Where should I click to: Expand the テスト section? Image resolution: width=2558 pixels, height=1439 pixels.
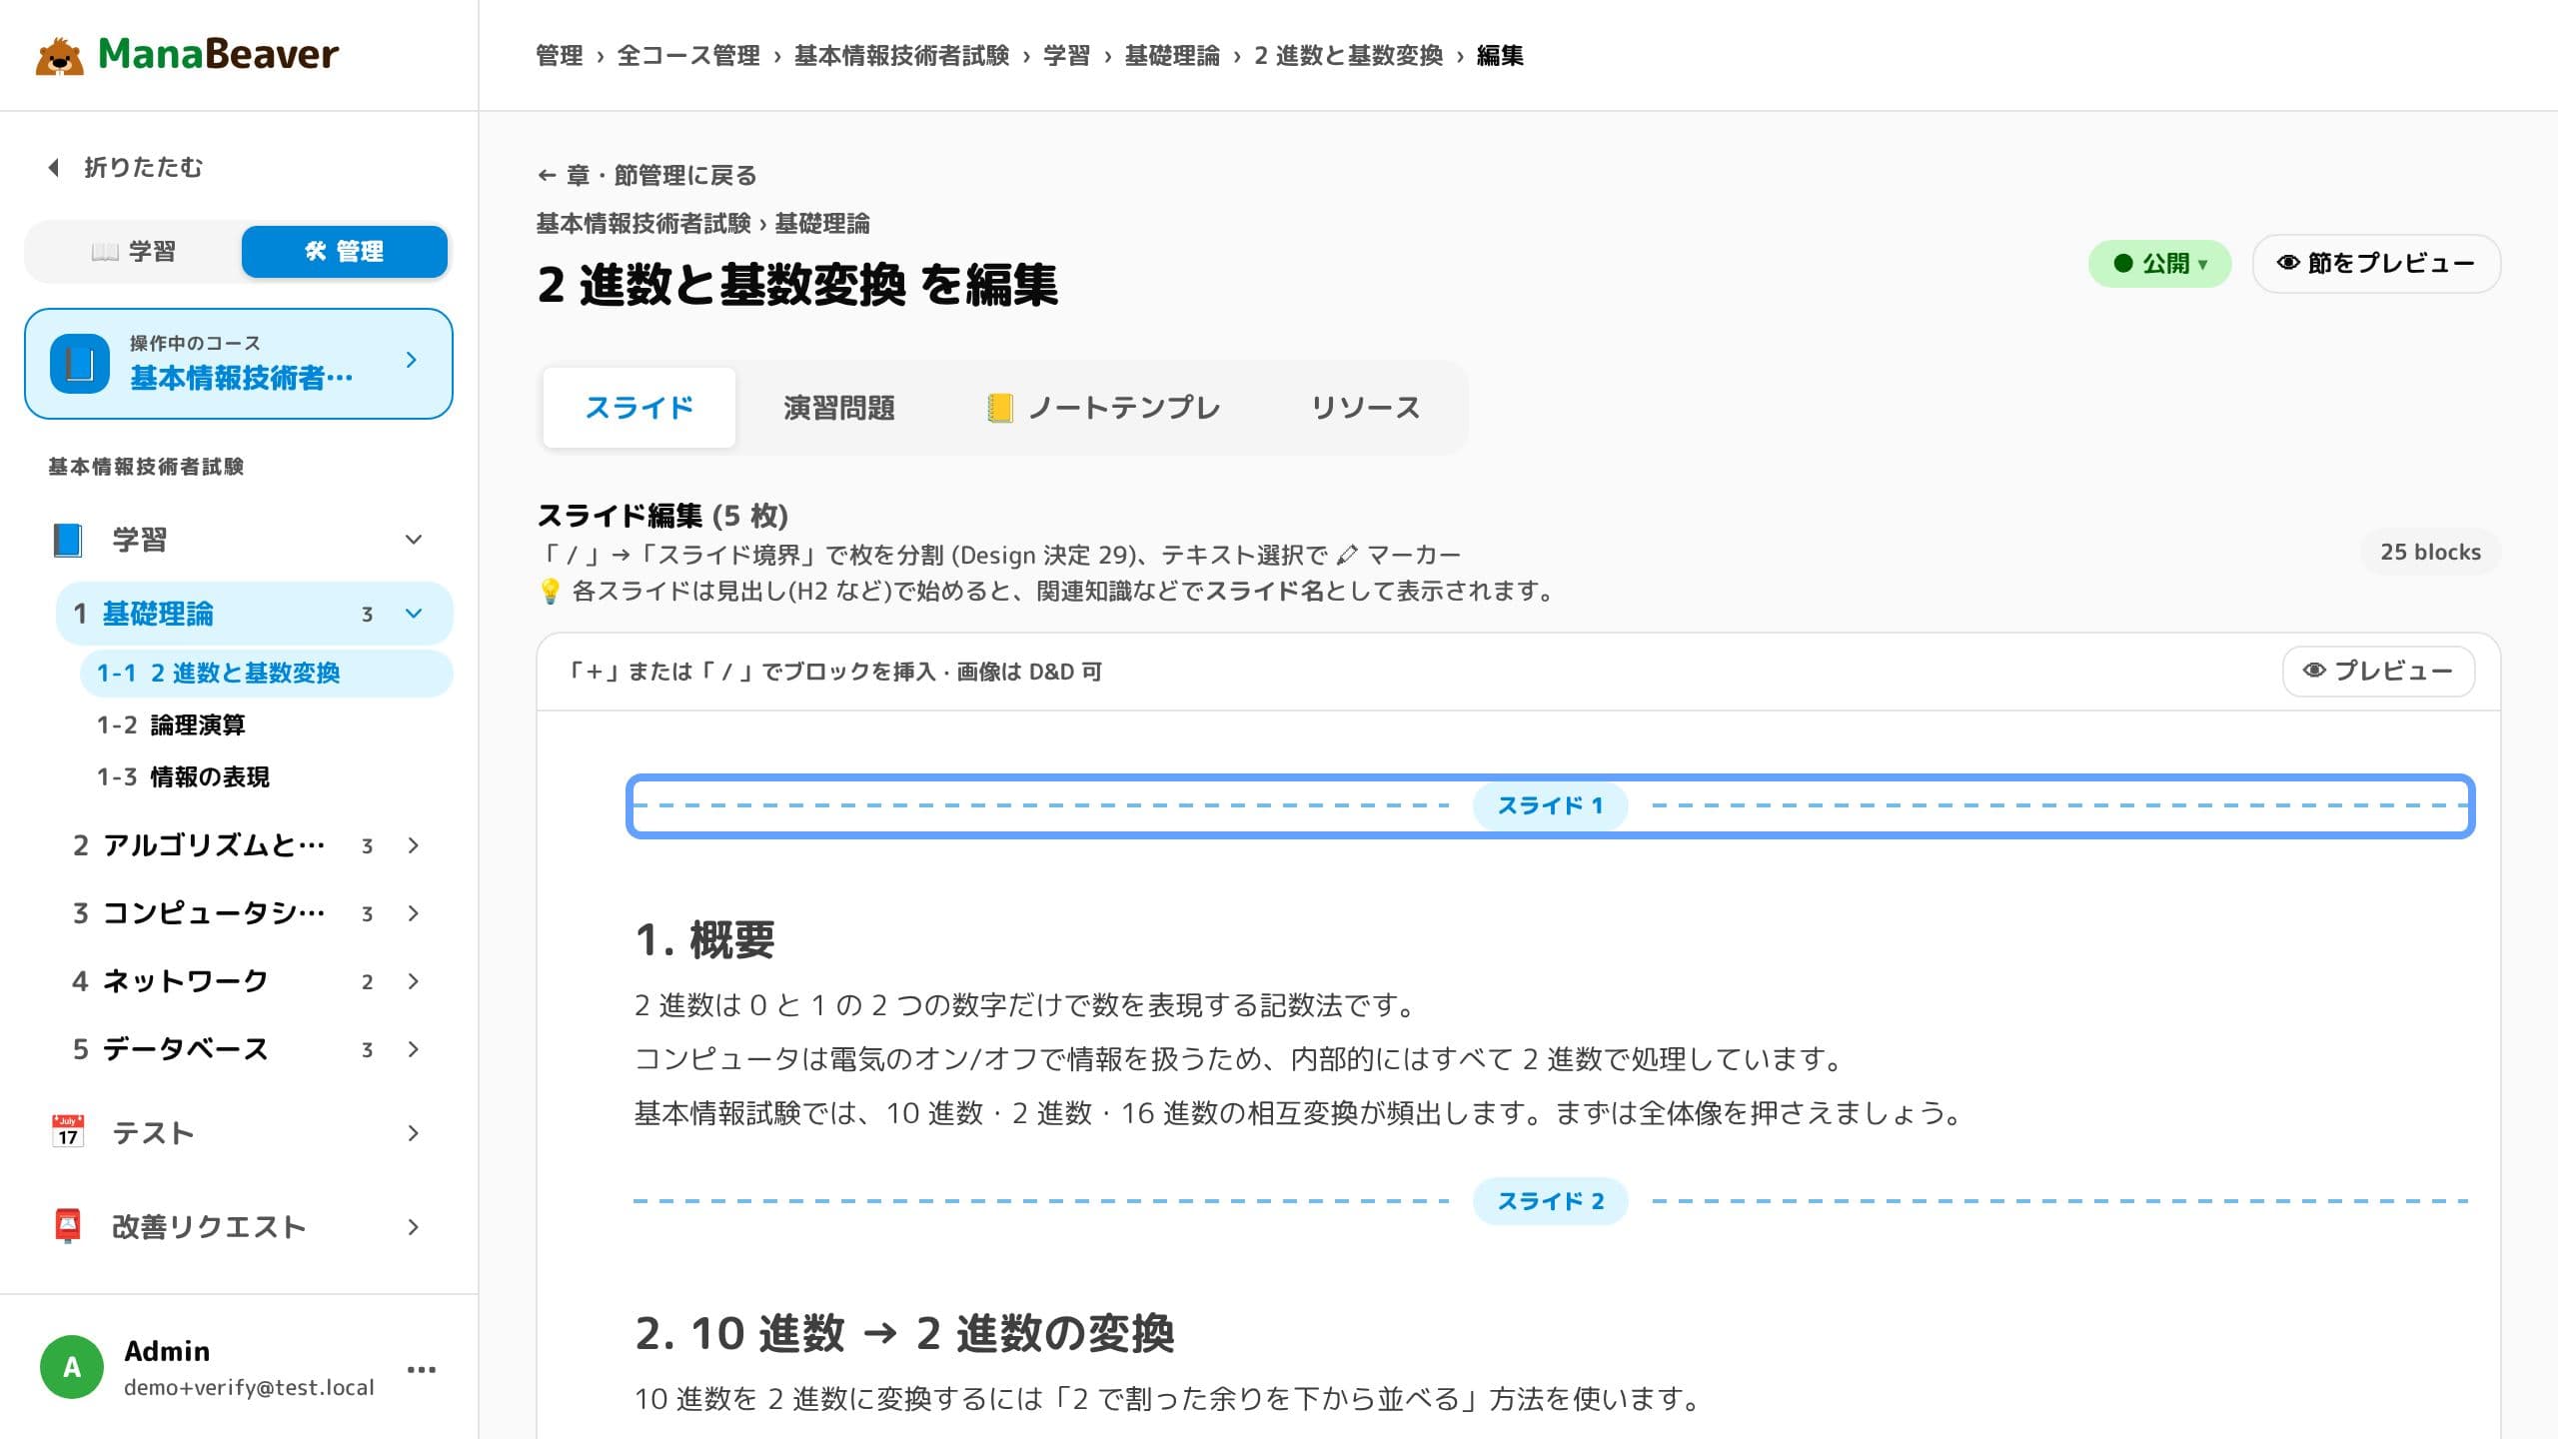[413, 1132]
